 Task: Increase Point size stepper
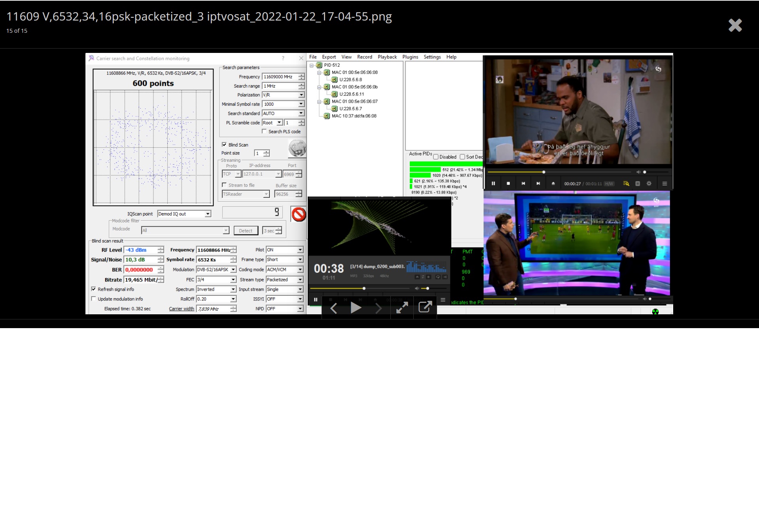tap(267, 152)
